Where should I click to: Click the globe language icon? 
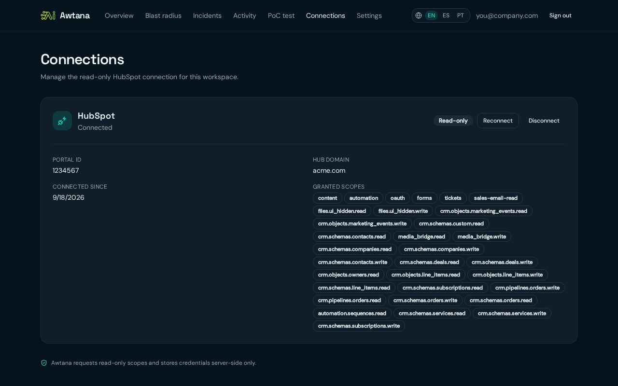[x=419, y=15]
